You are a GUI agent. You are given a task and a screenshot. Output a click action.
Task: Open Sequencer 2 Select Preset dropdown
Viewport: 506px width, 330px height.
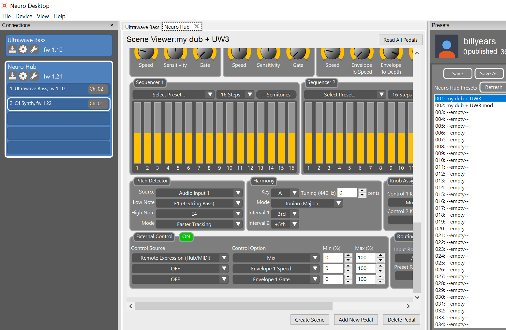pos(345,94)
